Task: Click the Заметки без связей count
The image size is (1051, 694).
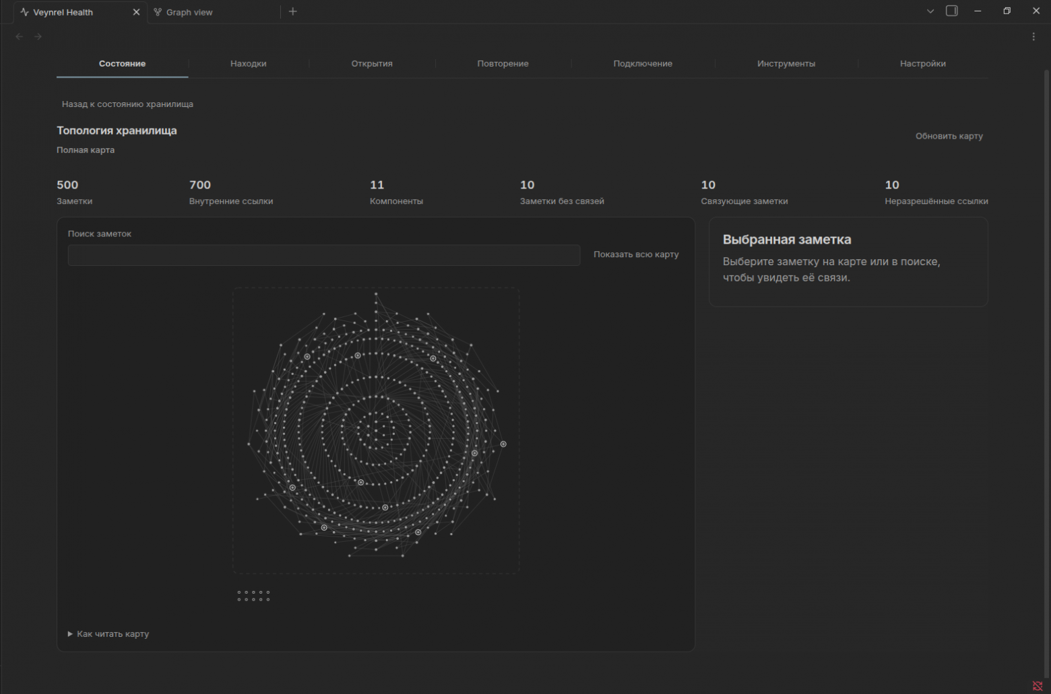Action: pyautogui.click(x=562, y=192)
